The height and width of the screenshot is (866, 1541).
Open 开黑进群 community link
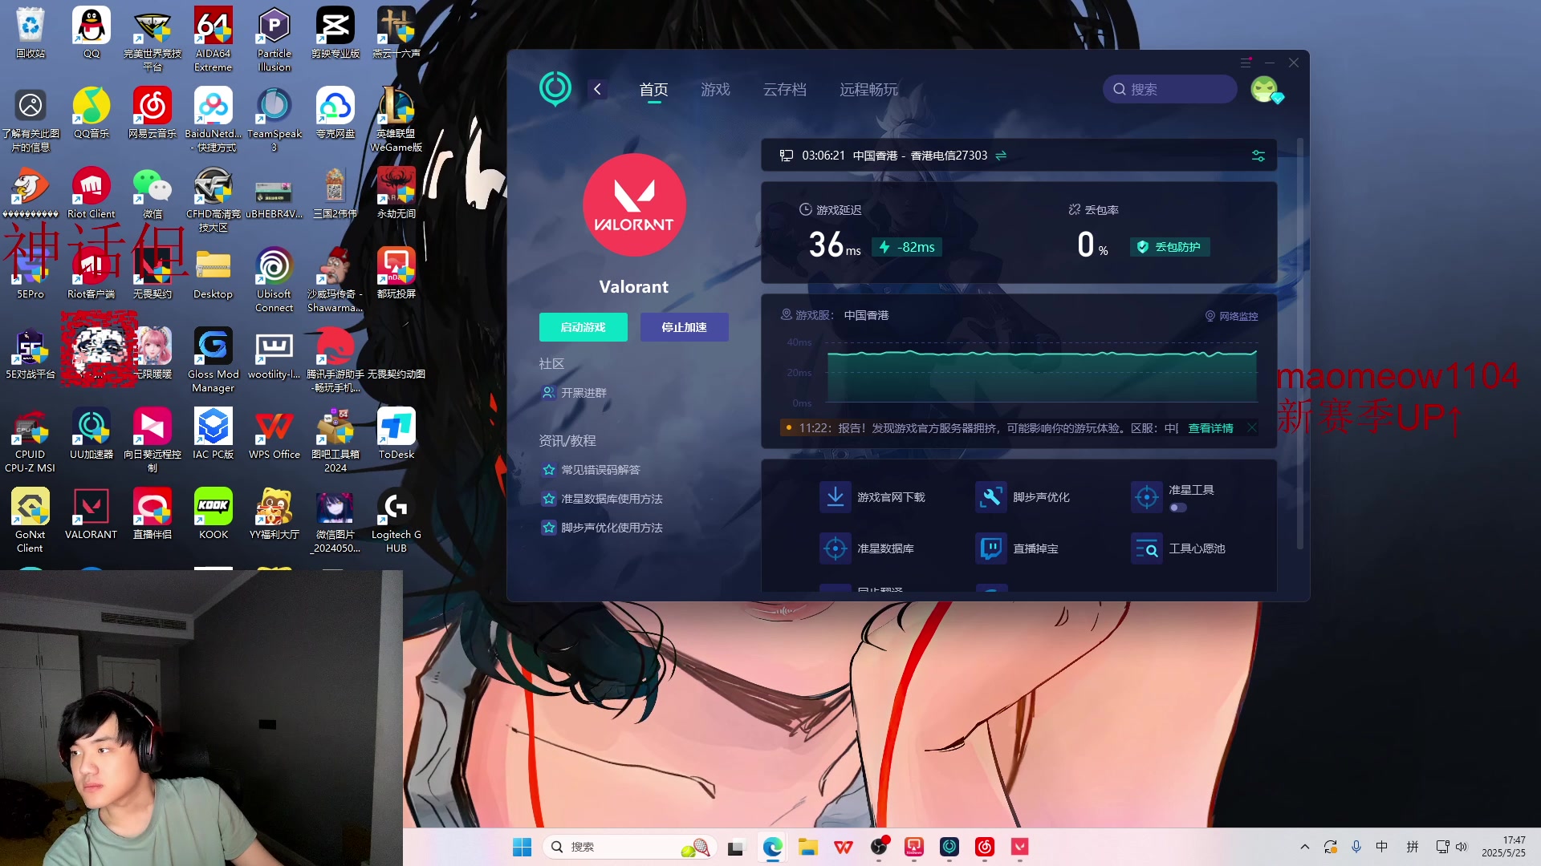coord(575,393)
